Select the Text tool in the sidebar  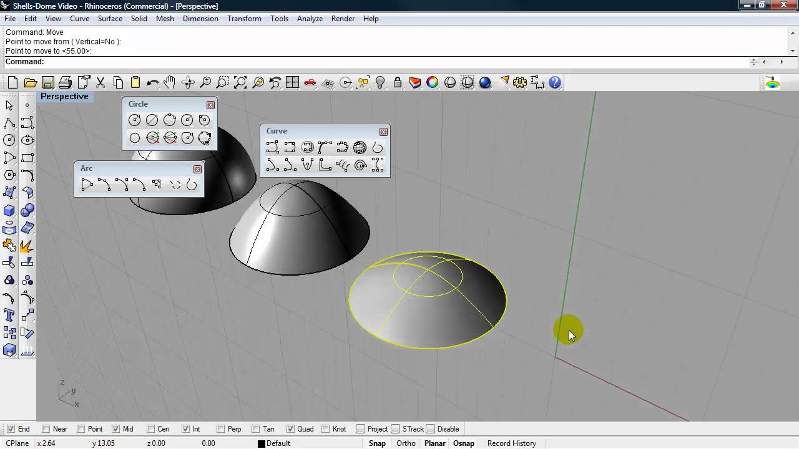tap(9, 315)
